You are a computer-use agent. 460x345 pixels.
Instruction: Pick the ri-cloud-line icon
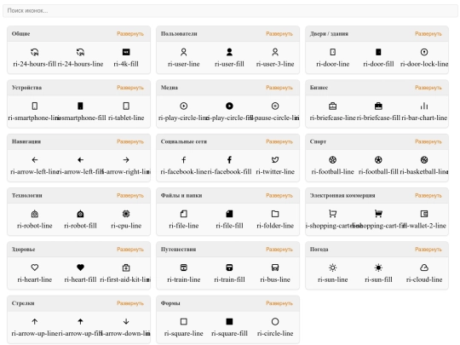click(x=424, y=267)
